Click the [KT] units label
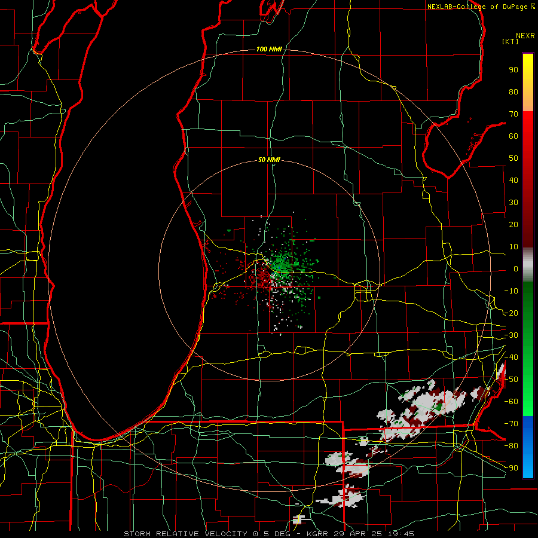Image resolution: width=538 pixels, height=538 pixels. coord(511,41)
